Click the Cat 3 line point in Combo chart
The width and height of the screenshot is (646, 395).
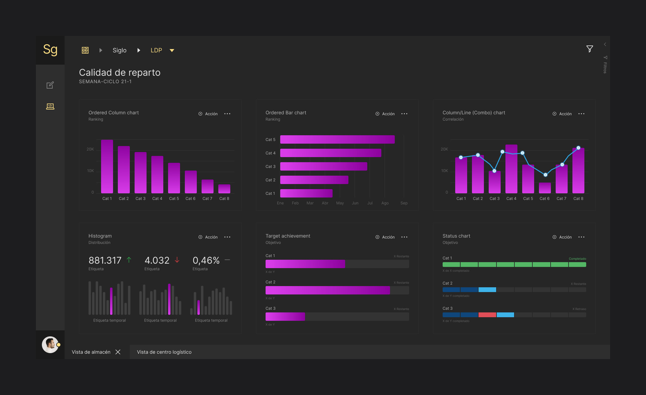494,171
